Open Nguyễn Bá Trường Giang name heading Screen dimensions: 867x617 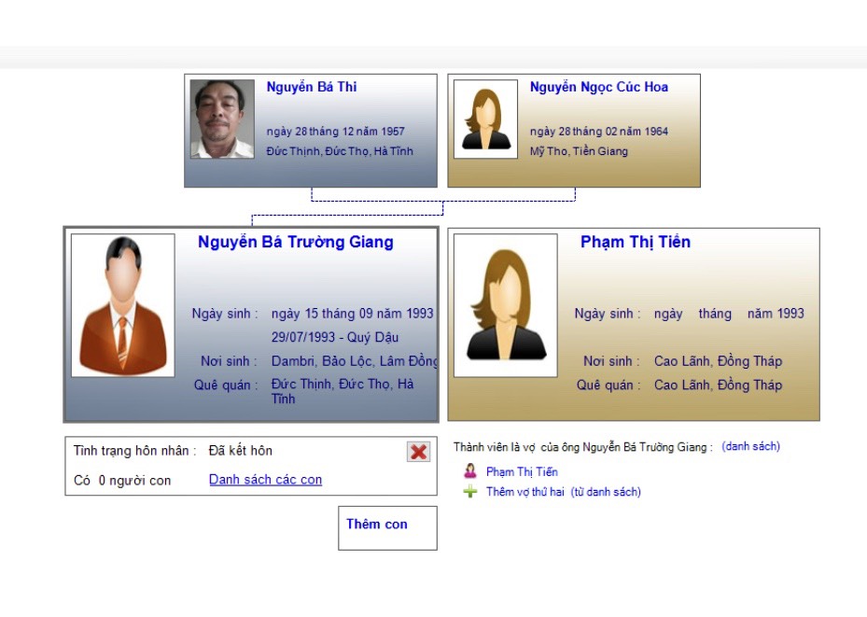coord(296,242)
